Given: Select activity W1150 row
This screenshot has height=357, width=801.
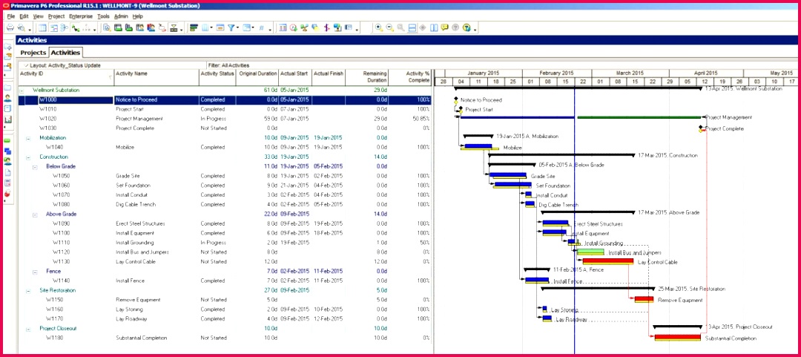Looking at the screenshot, I should point(225,300).
